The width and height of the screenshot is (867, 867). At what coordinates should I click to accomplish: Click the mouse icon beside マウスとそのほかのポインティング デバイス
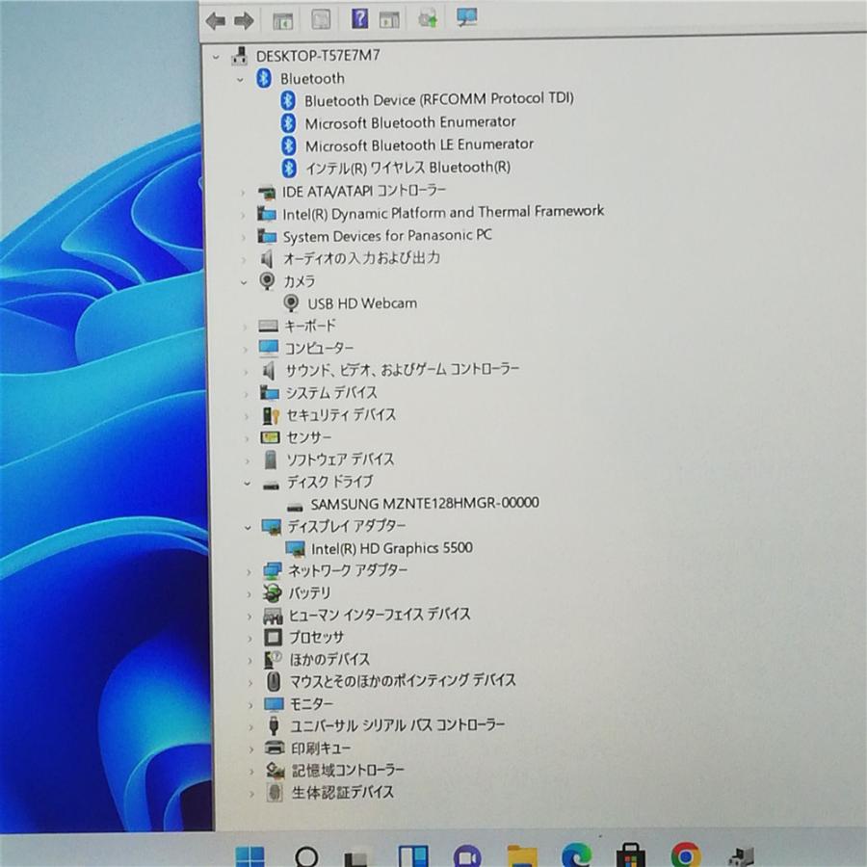274,681
